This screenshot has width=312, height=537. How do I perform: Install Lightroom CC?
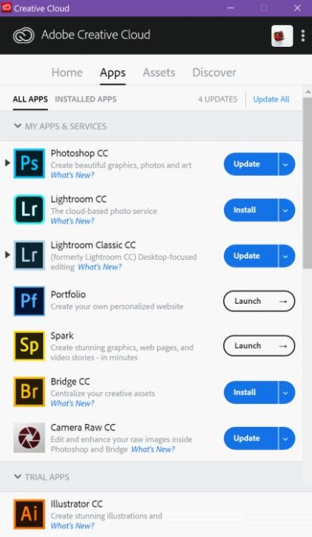pos(250,210)
